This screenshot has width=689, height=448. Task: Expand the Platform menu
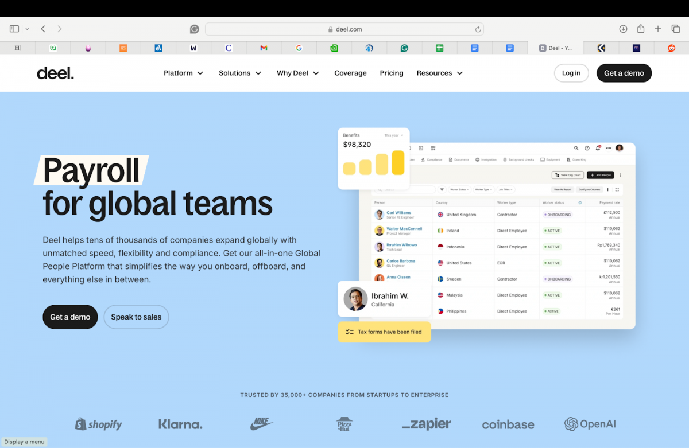pyautogui.click(x=184, y=73)
